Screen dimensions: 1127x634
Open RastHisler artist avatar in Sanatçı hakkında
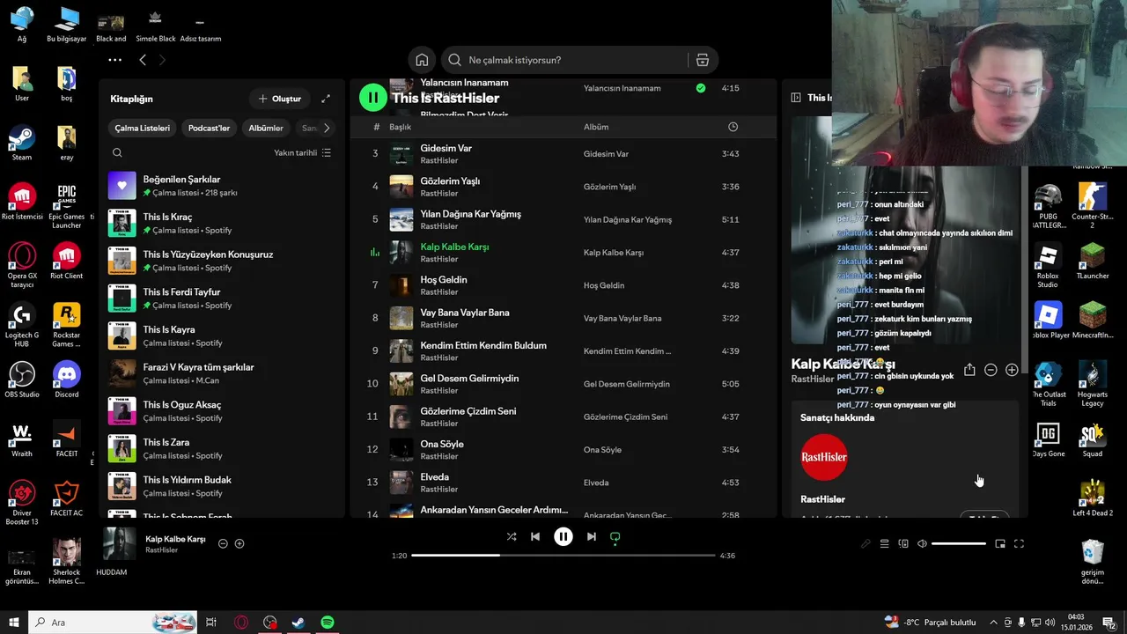click(x=824, y=457)
